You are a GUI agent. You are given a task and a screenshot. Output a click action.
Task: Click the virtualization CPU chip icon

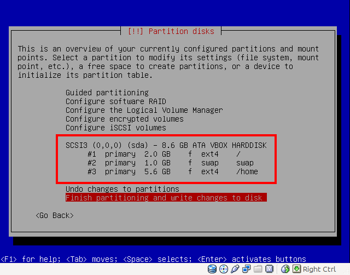tap(270, 269)
